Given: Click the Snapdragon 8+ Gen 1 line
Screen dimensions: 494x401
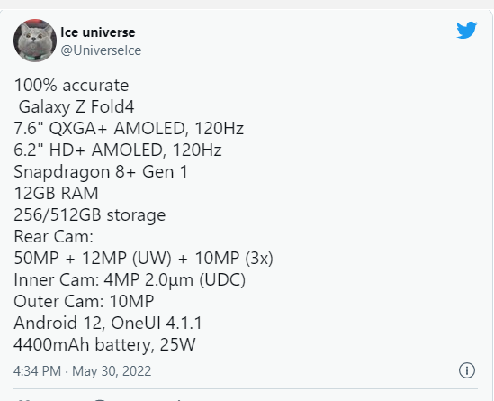Looking at the screenshot, I should point(101,172).
